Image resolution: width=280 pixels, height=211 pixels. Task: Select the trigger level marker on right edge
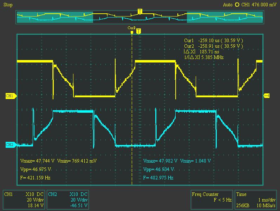tap(266, 96)
